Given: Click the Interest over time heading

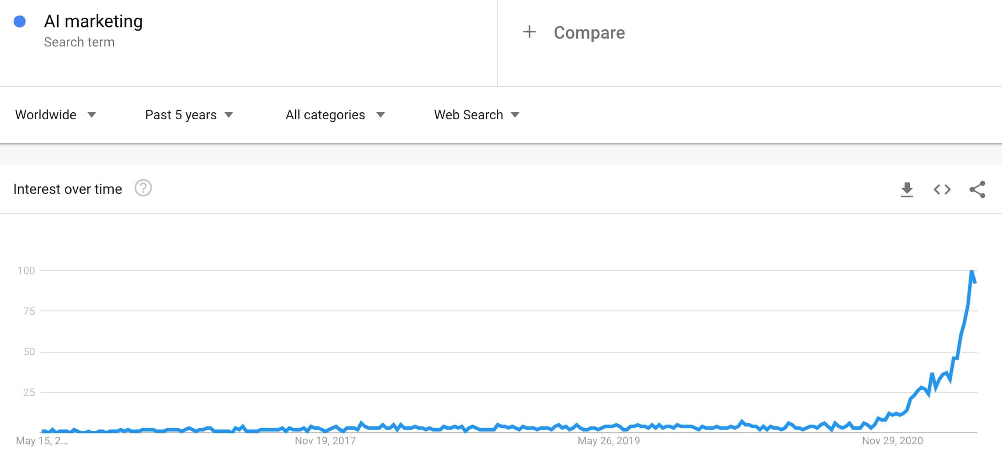Looking at the screenshot, I should tap(68, 189).
